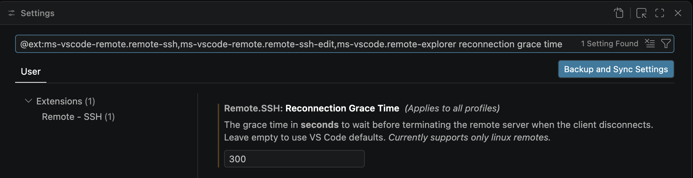This screenshot has height=178, width=693.
Task: Click the grace time value field showing 300
Action: click(x=294, y=159)
